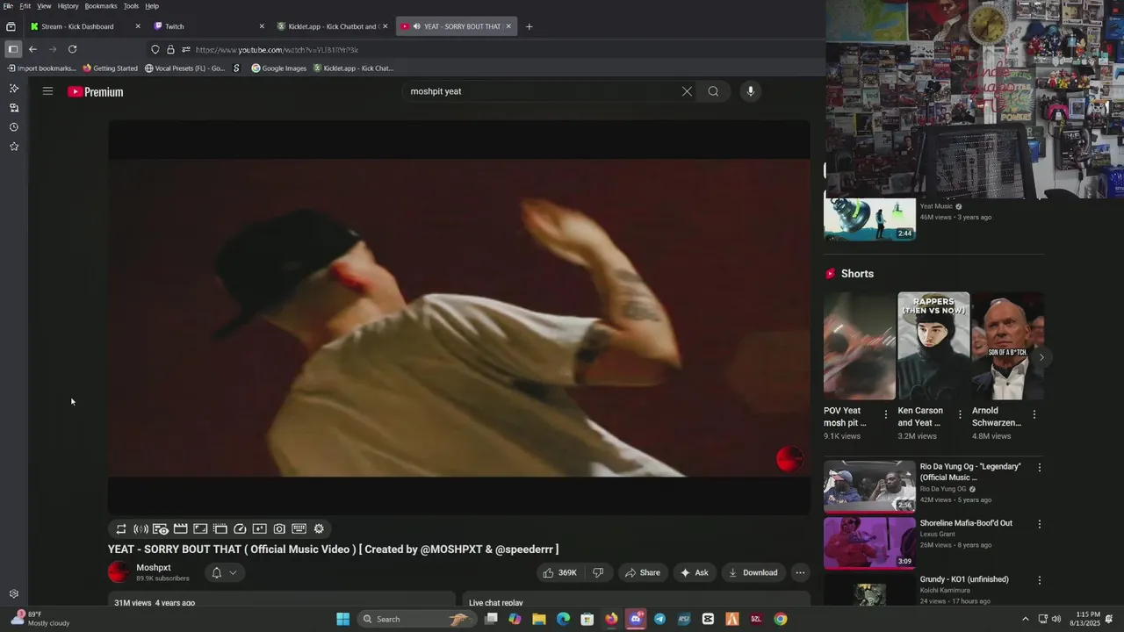Screen dimensions: 1124x632
Task: Open the Tools menu
Action: pyautogui.click(x=131, y=6)
